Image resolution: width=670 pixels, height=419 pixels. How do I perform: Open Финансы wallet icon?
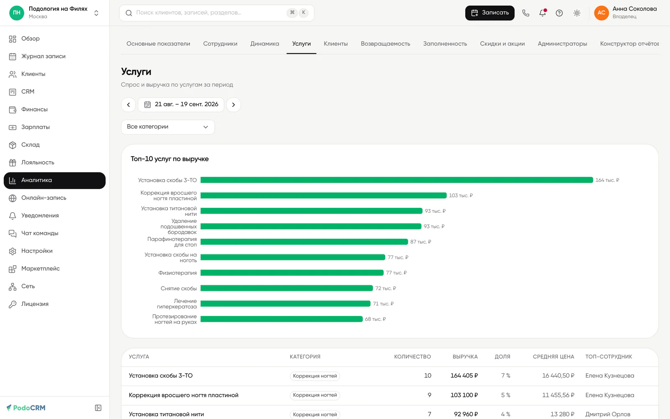13,109
